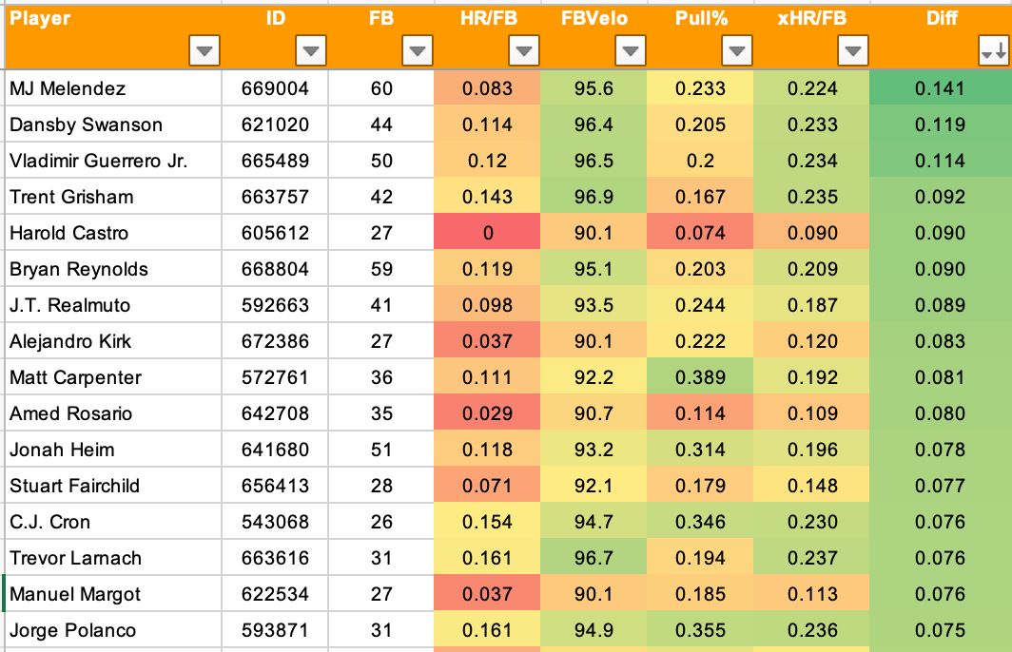Viewport: 1012px width, 652px height.
Task: Click Stuart Fairchild Diff value 0.077
Action: tap(941, 485)
